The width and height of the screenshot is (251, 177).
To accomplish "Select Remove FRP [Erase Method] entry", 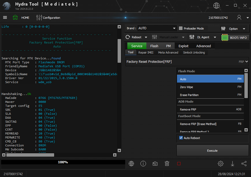I will coord(210,124).
